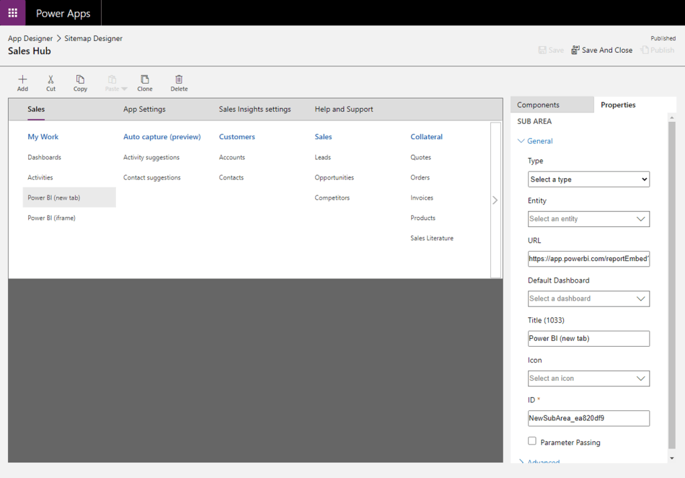Click the Add toolbar icon

pyautogui.click(x=23, y=80)
